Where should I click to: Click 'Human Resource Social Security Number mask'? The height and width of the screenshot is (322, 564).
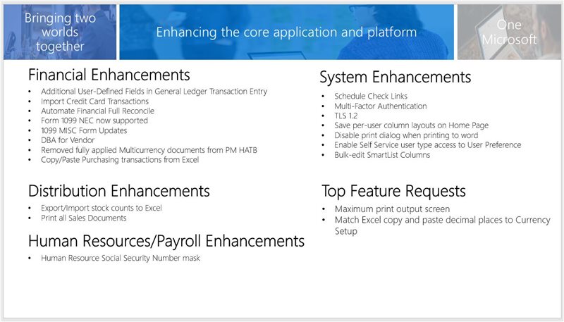pos(120,259)
